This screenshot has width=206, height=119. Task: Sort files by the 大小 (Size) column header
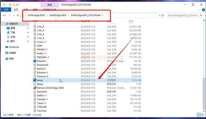point(131,21)
